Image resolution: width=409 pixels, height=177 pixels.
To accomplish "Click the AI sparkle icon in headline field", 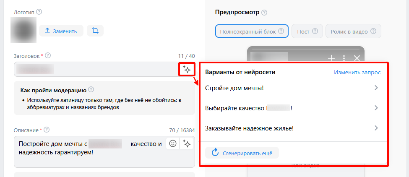I will 187,69.
